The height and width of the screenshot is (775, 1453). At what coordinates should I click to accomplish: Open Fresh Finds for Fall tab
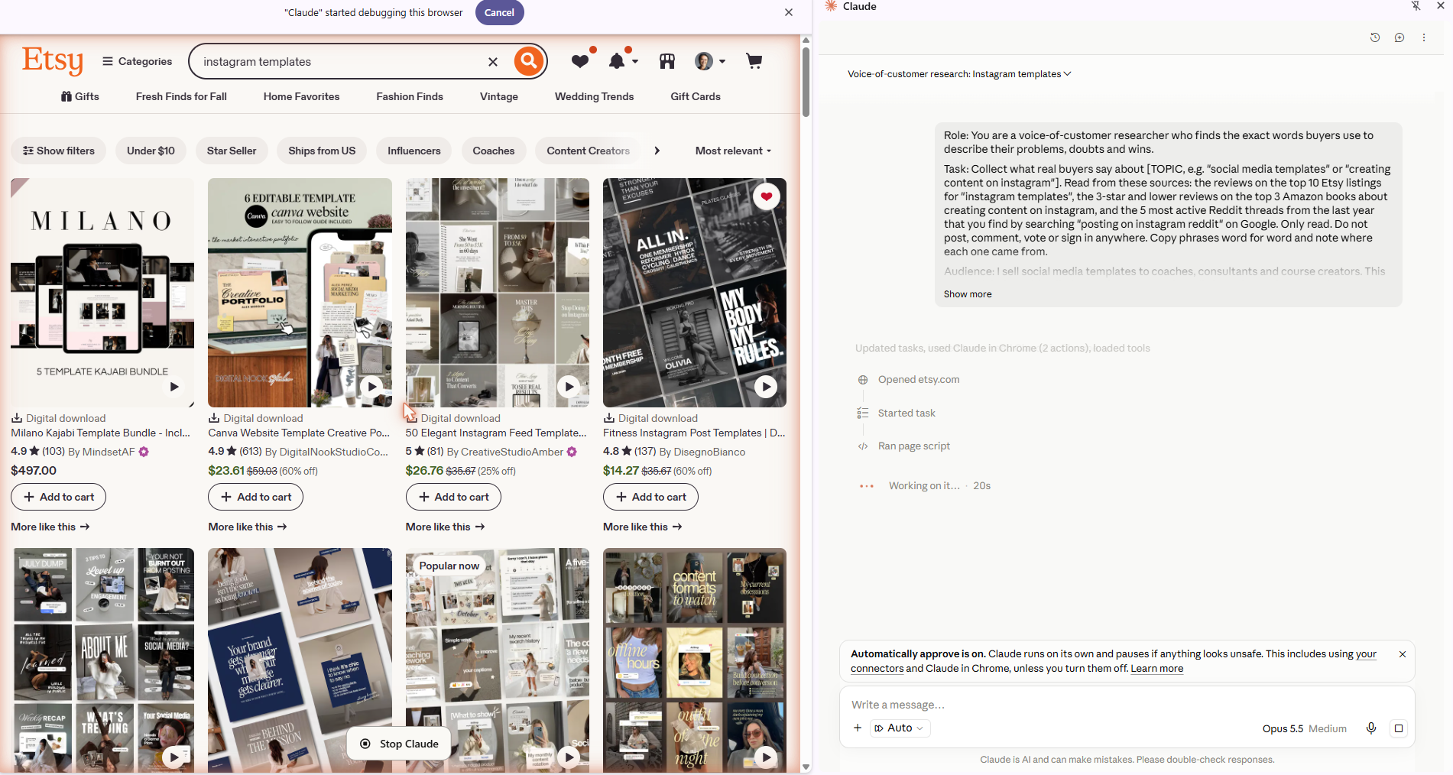click(x=181, y=96)
